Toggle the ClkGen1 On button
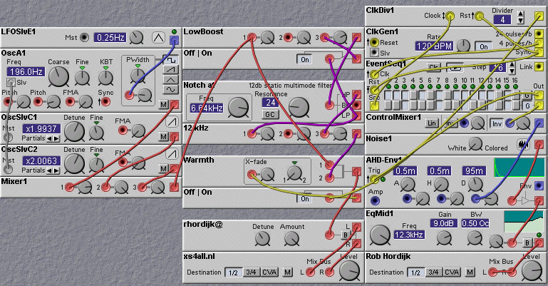Viewport: 548px width, 286px height. click(485, 46)
